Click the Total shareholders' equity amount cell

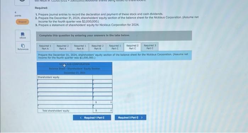102,111
